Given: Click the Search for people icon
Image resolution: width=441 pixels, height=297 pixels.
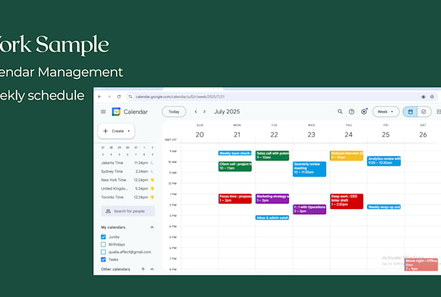Looking at the screenshot, I should coord(108,211).
